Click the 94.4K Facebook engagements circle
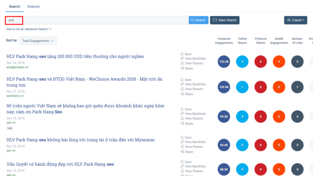313x176 pixels. [x=224, y=145]
